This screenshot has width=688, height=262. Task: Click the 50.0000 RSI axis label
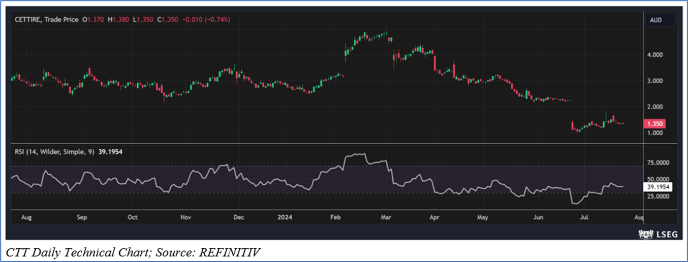coord(658,179)
